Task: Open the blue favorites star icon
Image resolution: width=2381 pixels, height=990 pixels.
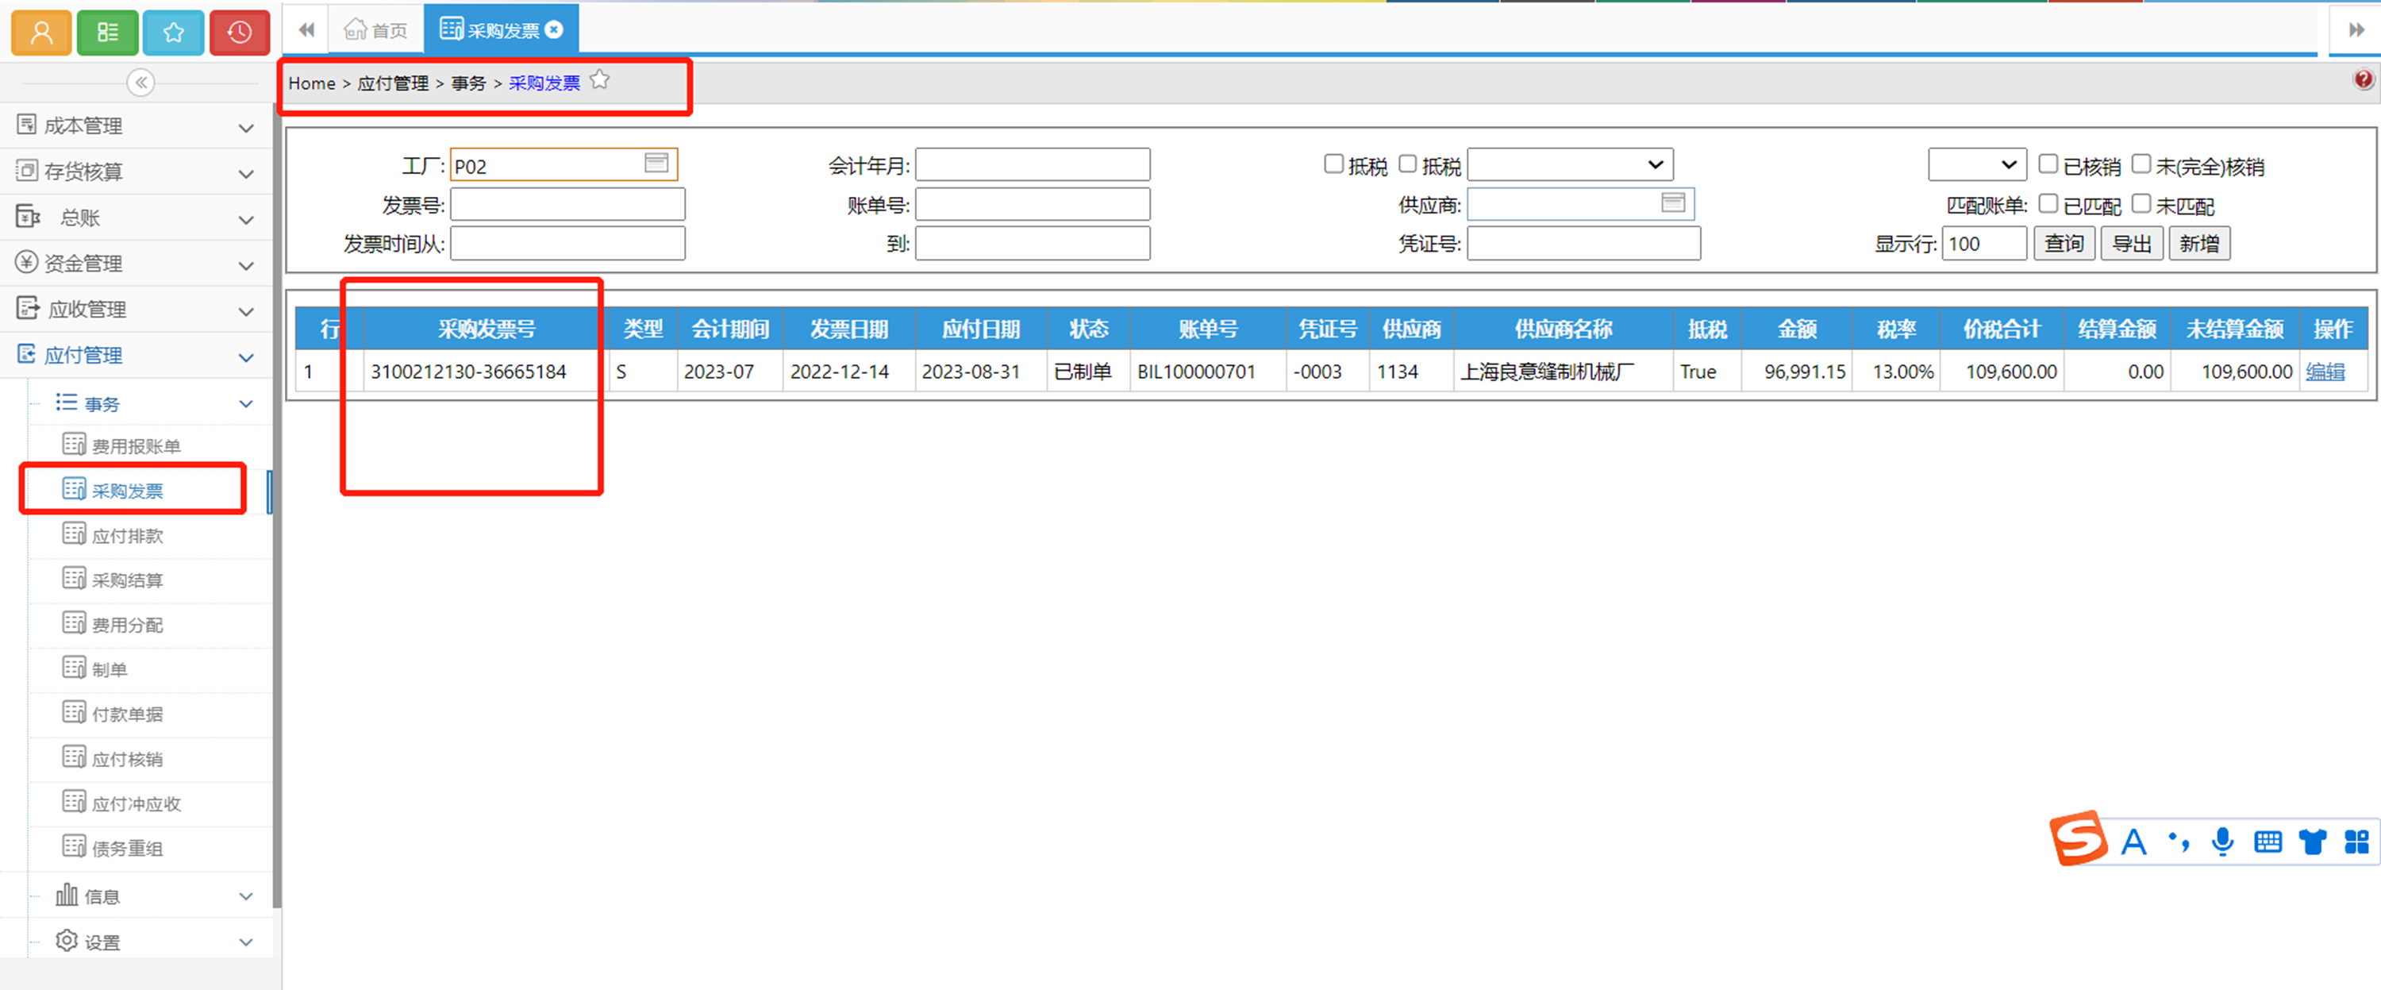Action: tap(173, 33)
